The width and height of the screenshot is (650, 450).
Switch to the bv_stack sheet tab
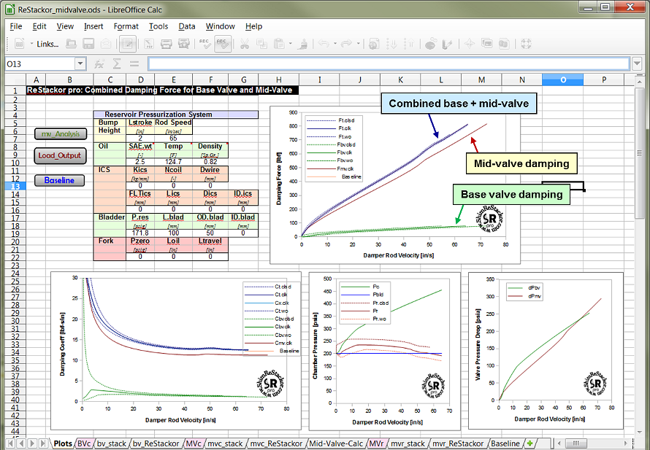pos(111,443)
